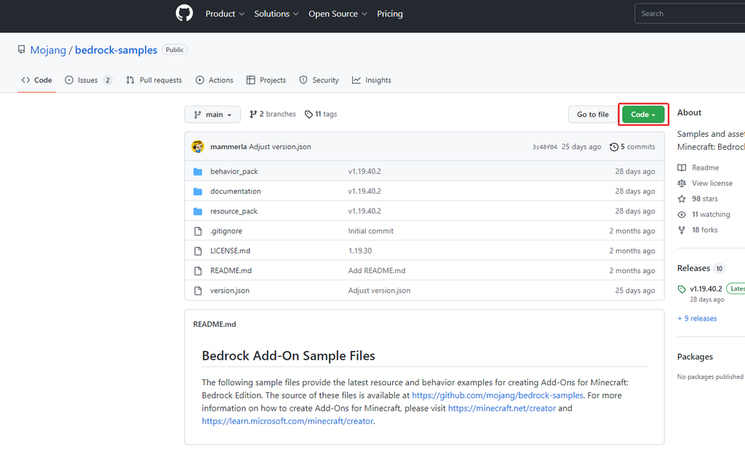
Task: Open the main branch dropdown
Action: 212,115
